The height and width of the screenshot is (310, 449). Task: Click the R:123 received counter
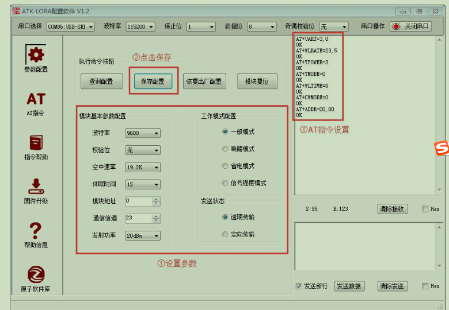pos(340,209)
